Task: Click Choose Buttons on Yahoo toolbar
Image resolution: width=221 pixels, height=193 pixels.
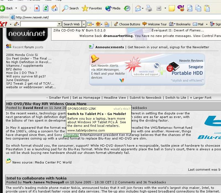Action: tap(127, 24)
